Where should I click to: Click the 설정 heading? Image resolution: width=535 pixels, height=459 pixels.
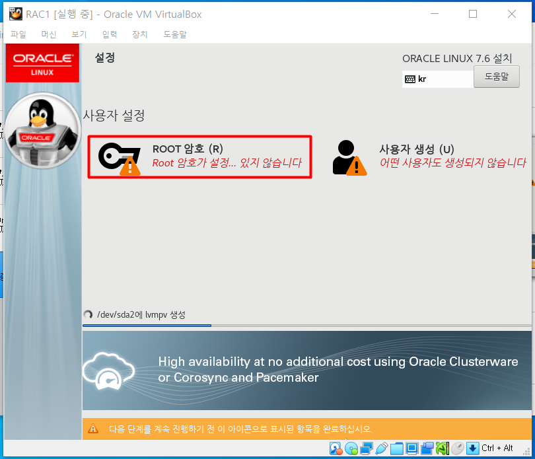105,57
